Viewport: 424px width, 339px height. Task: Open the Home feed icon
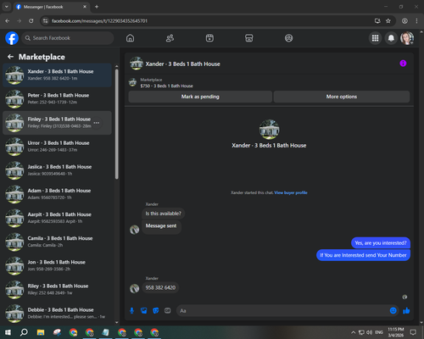pyautogui.click(x=130, y=38)
